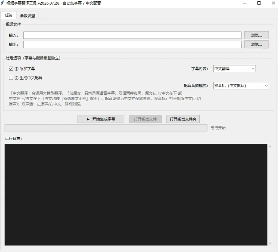This screenshot has width=278, height=252.
Task: Click the 运行日志: label
Action: 13,138
